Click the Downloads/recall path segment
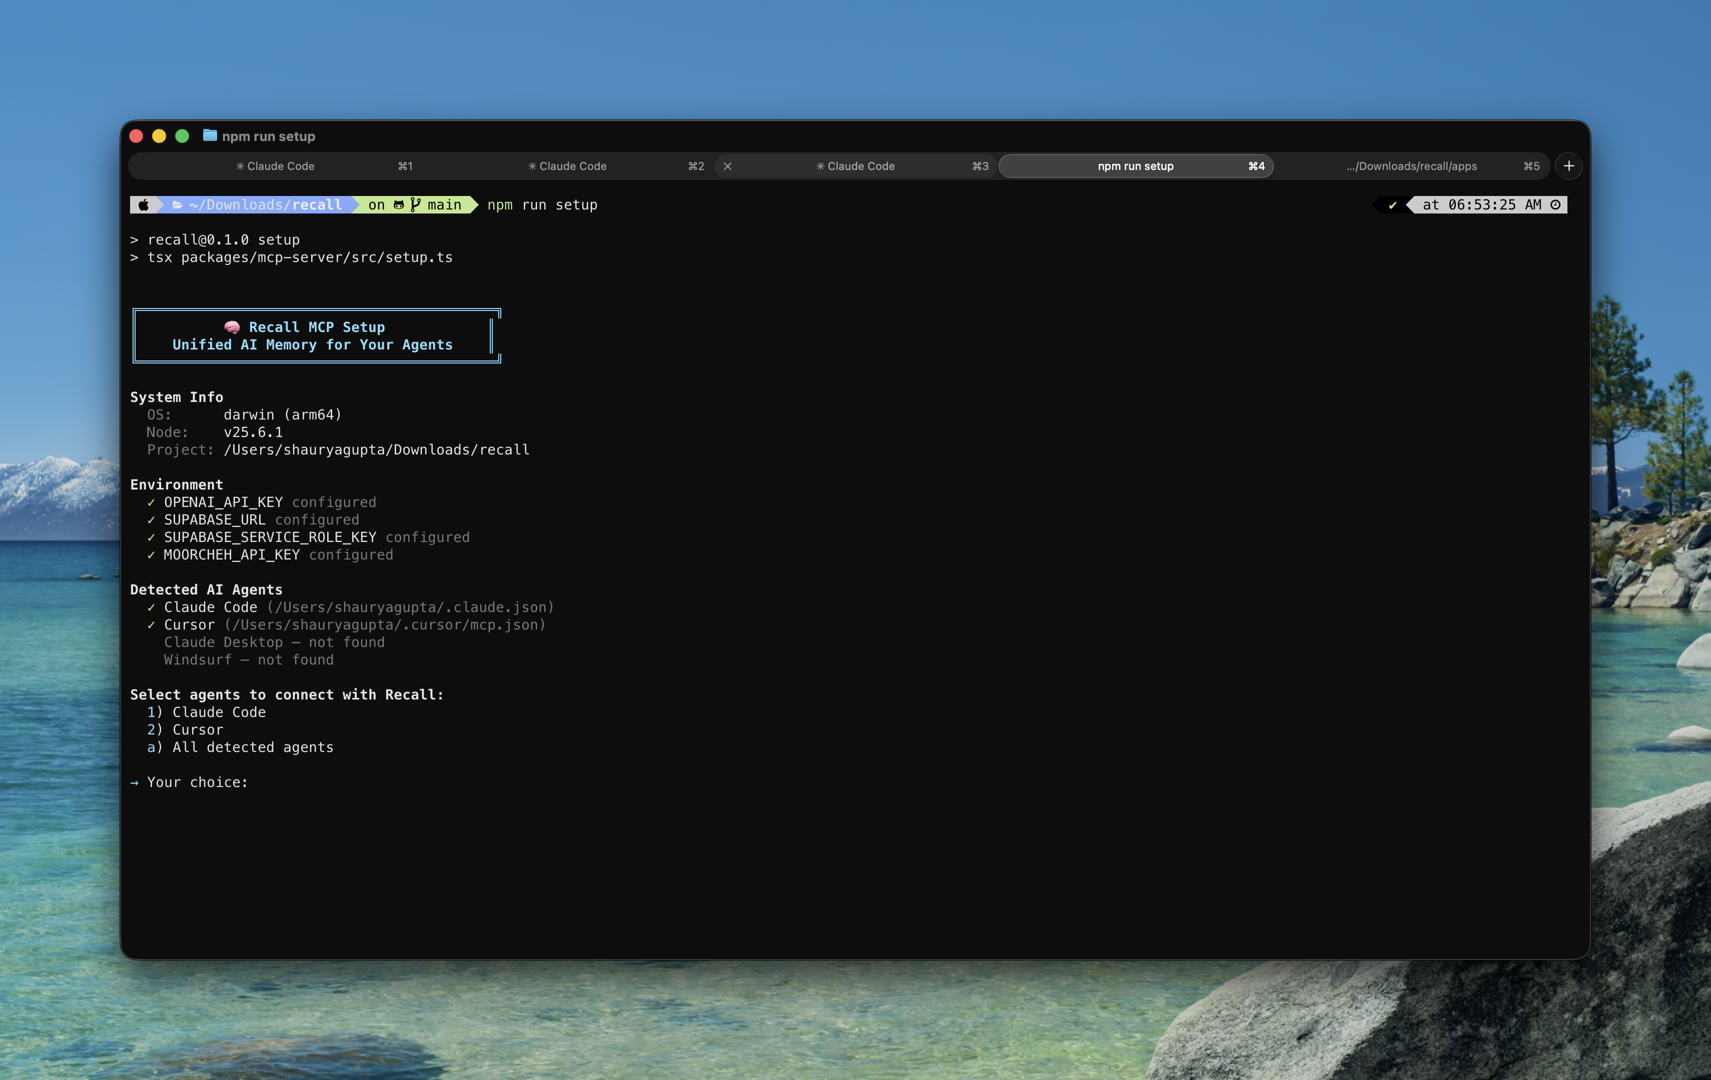The width and height of the screenshot is (1711, 1080). (265, 204)
